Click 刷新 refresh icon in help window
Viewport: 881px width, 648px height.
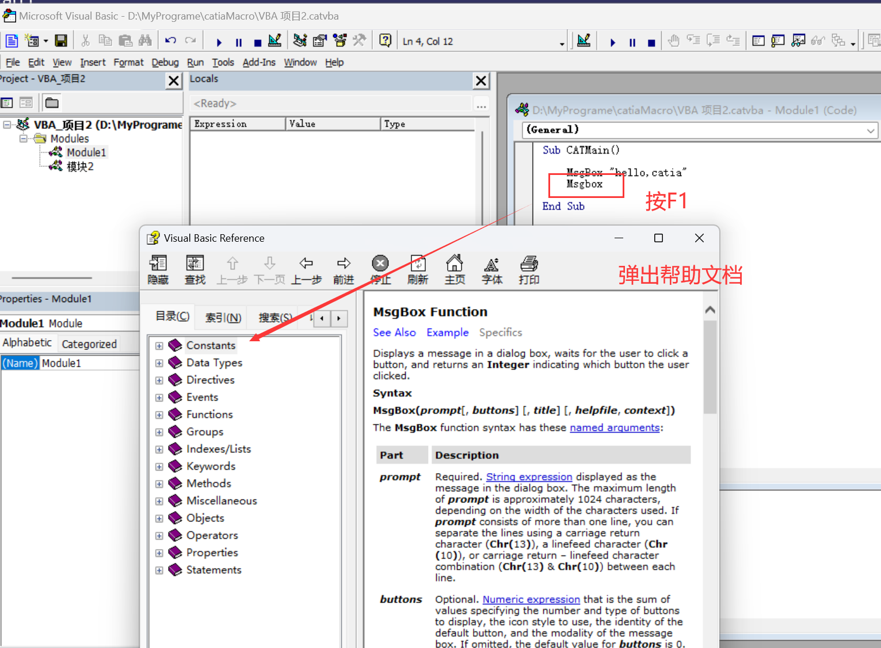point(418,270)
